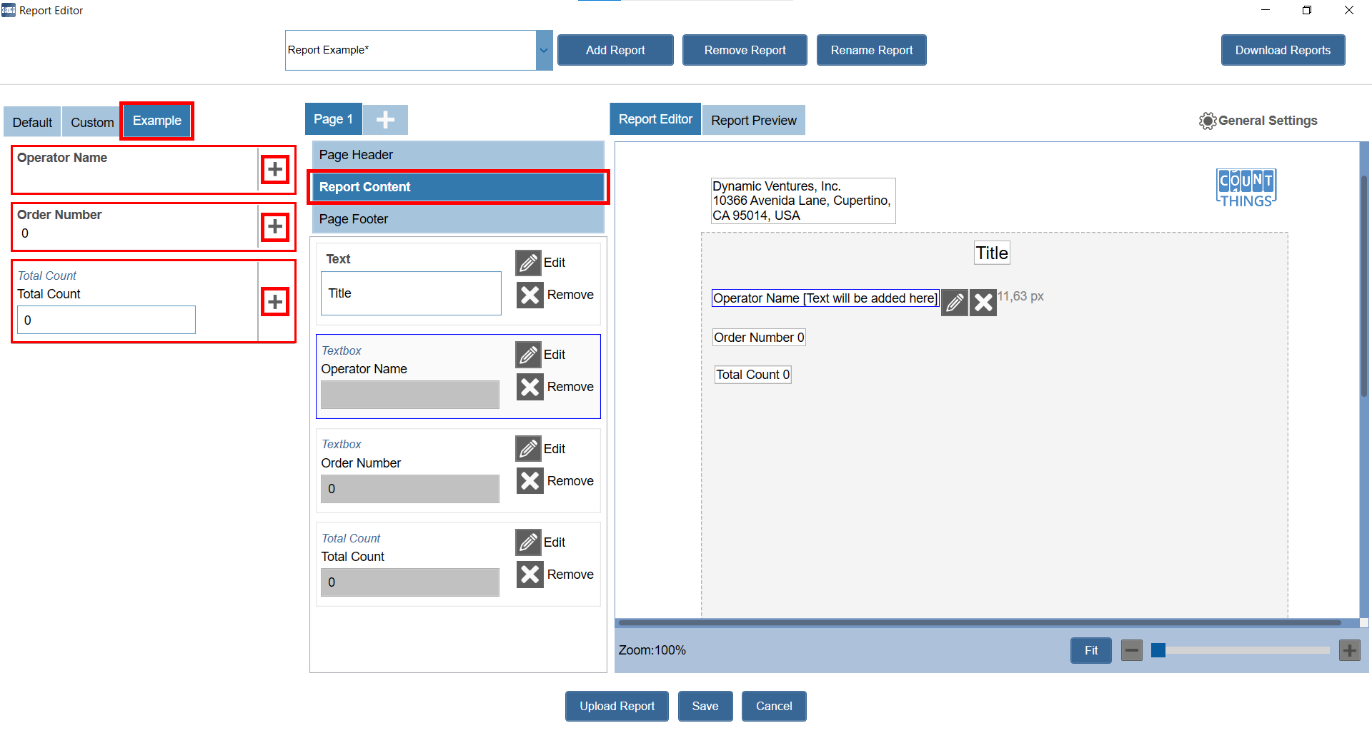This screenshot has height=733, width=1372.
Task: Click the plus icon beside Operator Name
Action: tap(275, 170)
